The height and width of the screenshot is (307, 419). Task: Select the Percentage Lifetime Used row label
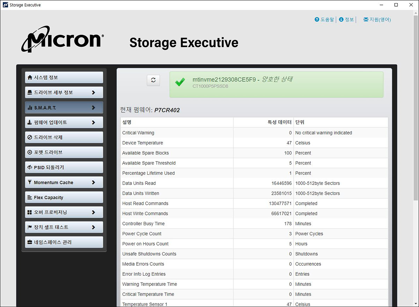(x=148, y=173)
